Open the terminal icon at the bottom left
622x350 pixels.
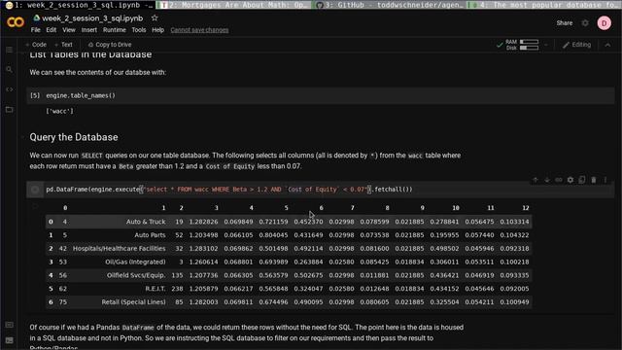[9, 340]
